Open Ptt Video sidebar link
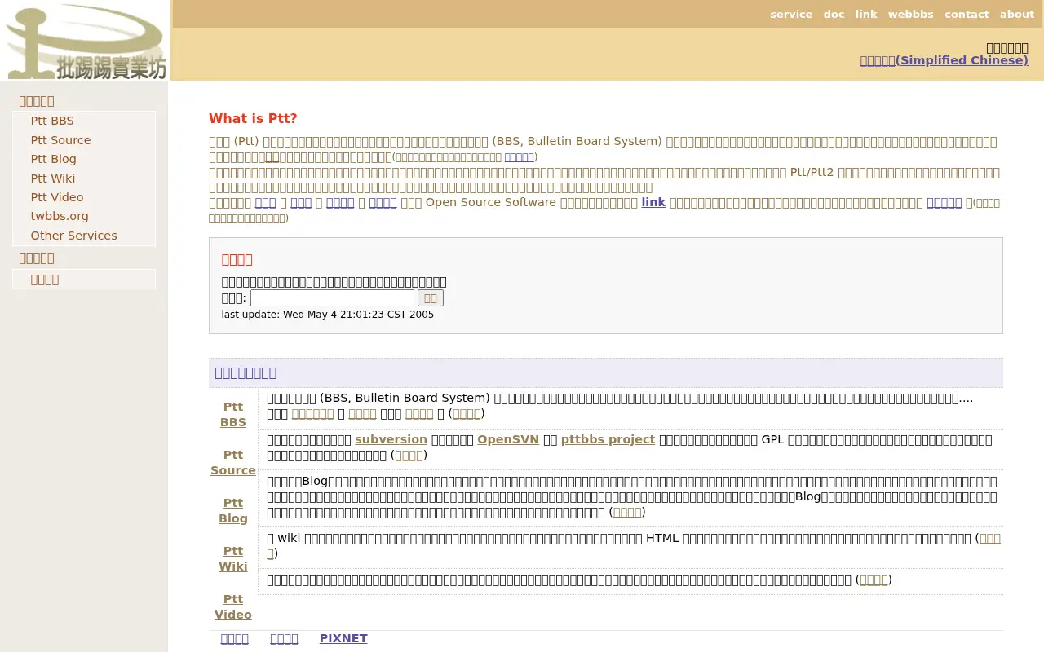The width and height of the screenshot is (1044, 652). tap(57, 197)
